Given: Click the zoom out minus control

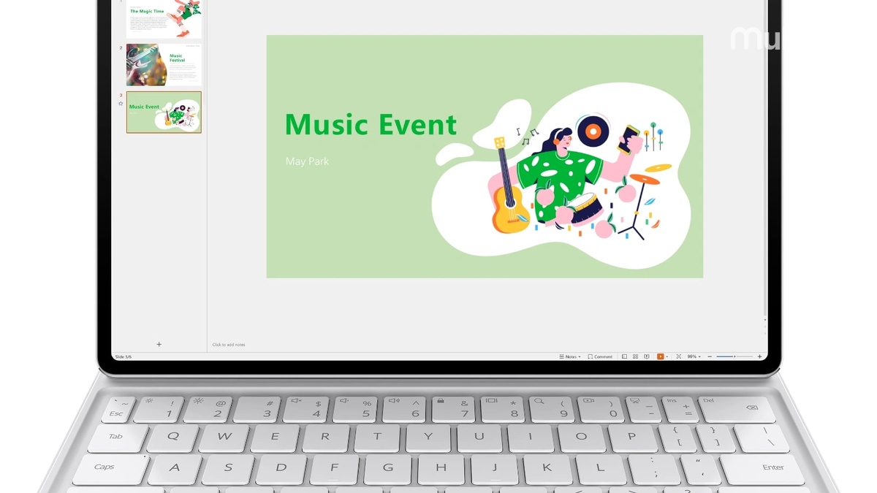Looking at the screenshot, I should [x=710, y=356].
